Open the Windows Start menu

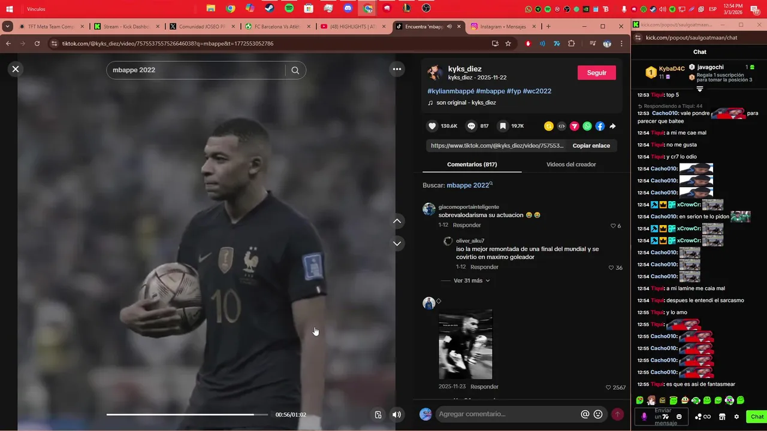(x=10, y=9)
